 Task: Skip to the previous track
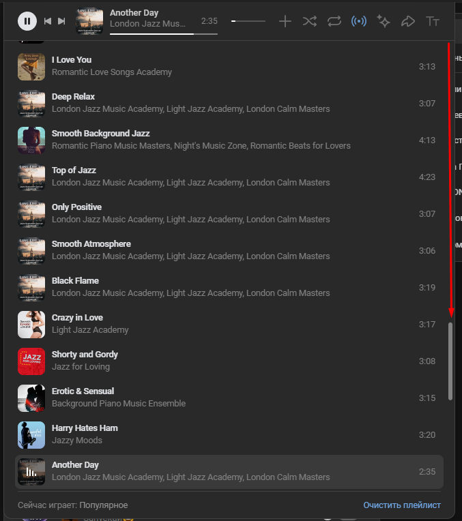click(48, 21)
